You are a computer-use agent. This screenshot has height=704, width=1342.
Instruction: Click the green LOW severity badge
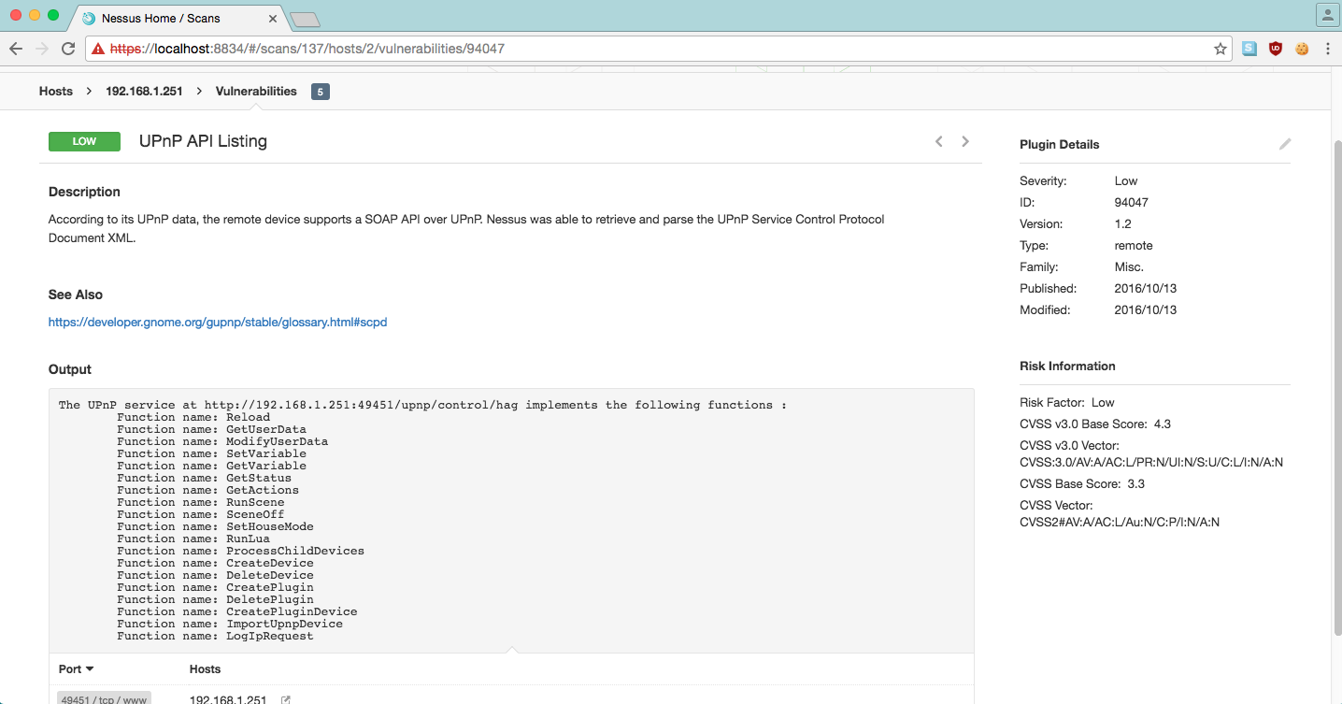click(x=84, y=141)
